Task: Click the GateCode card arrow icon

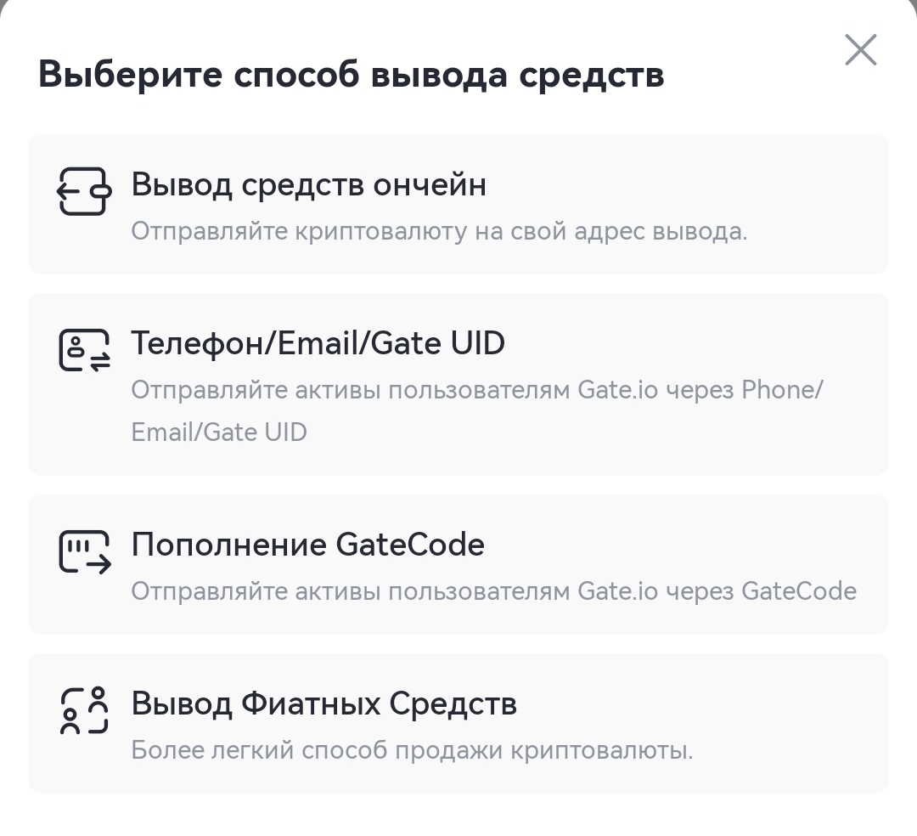Action: (x=84, y=551)
